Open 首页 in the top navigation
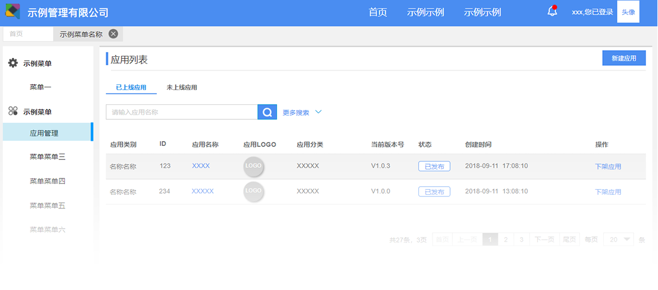This screenshot has width=658, height=290. (x=378, y=12)
